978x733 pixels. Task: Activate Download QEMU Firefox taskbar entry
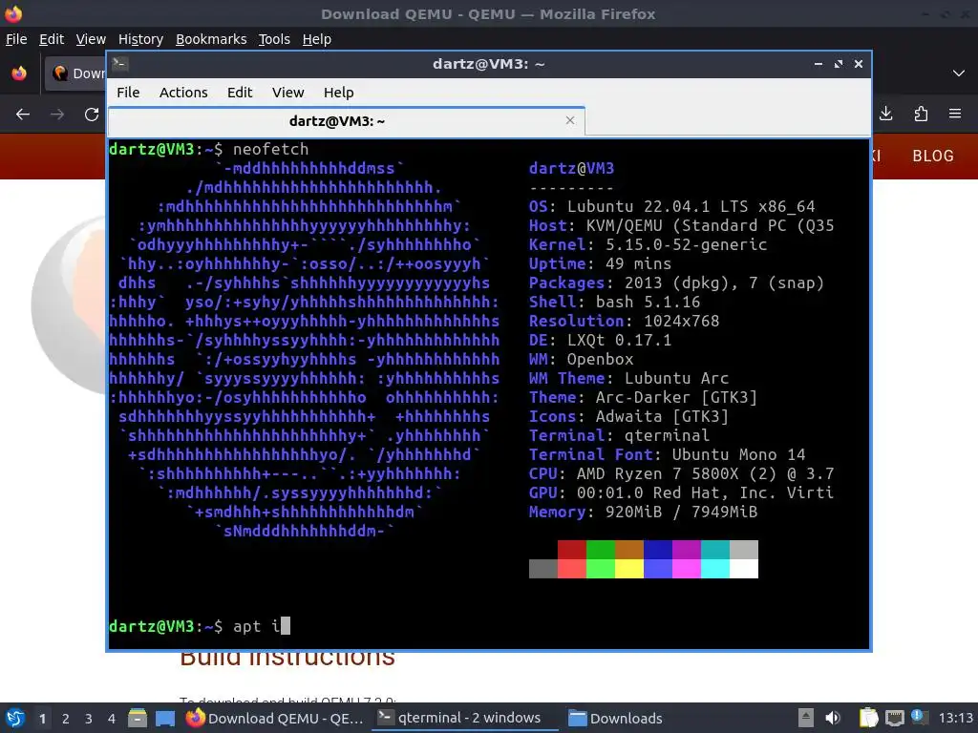pos(275,718)
